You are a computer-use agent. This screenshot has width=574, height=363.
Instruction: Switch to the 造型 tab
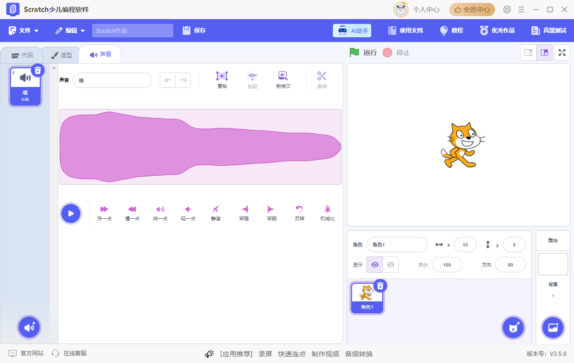[x=61, y=54]
